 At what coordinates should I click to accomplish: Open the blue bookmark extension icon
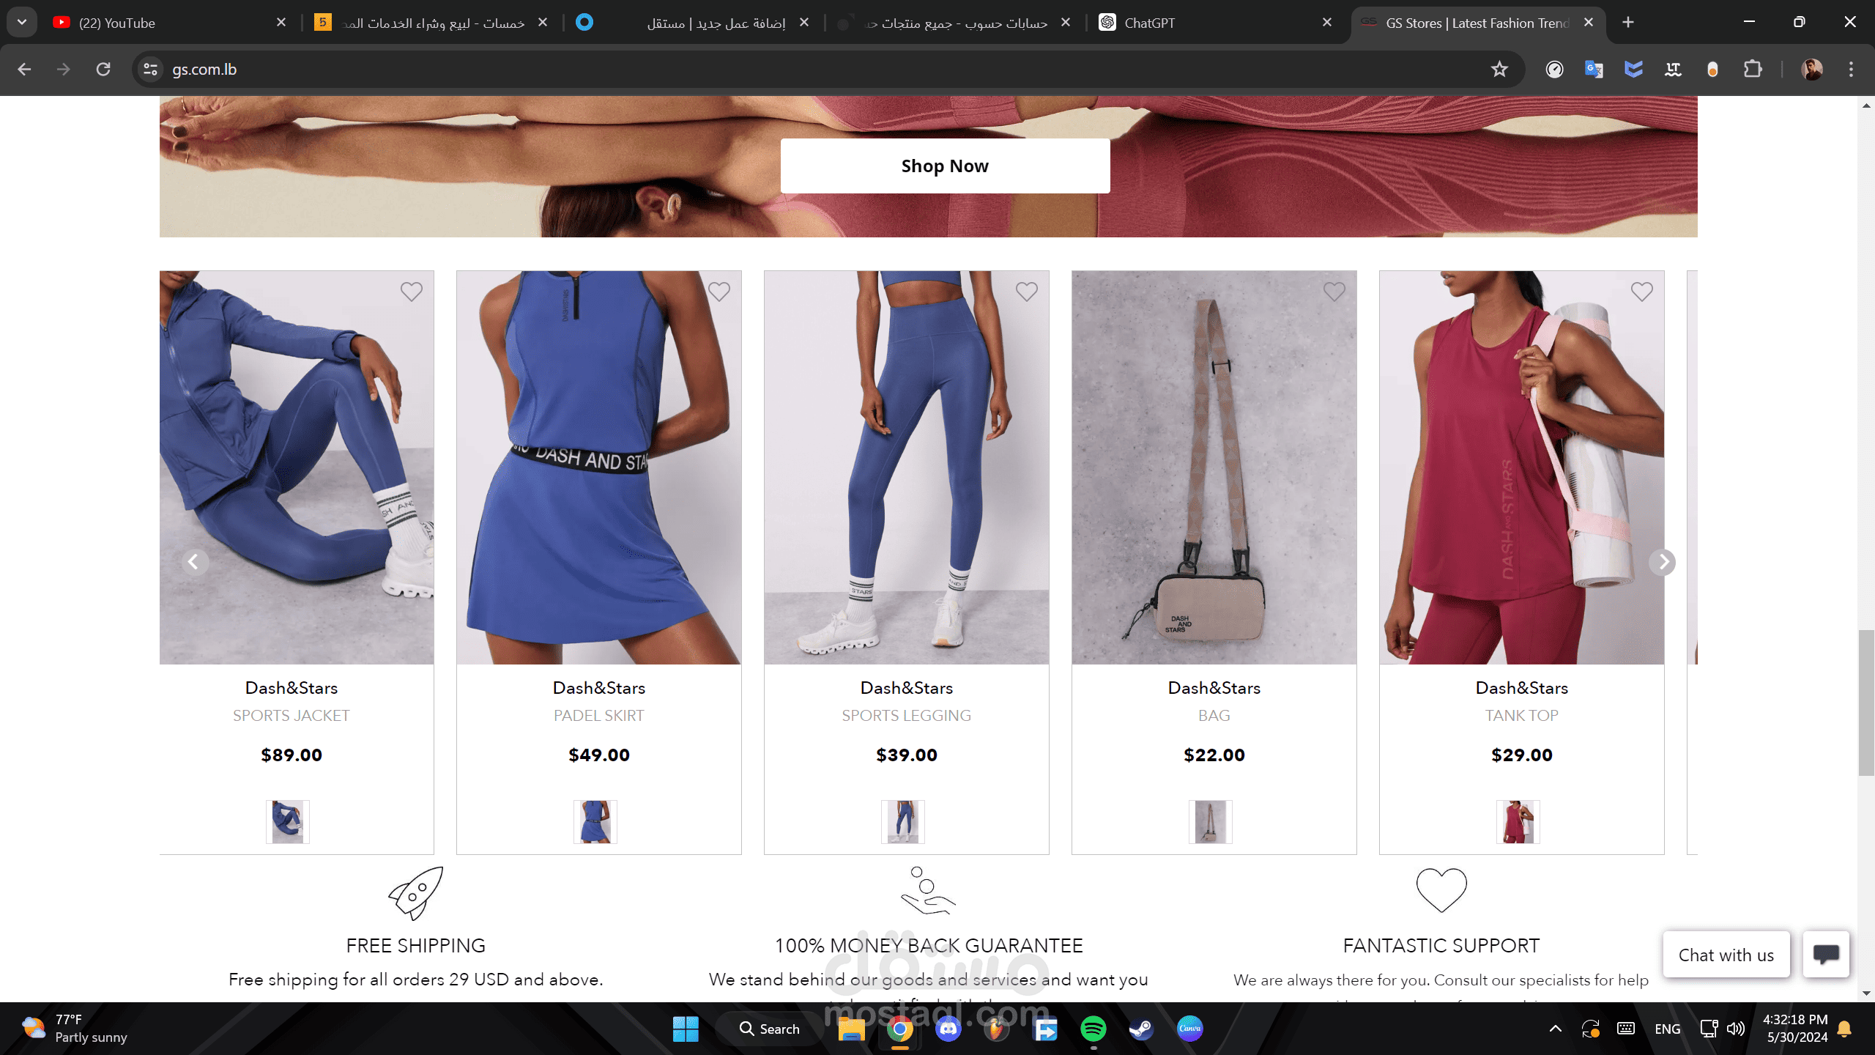coord(1633,70)
